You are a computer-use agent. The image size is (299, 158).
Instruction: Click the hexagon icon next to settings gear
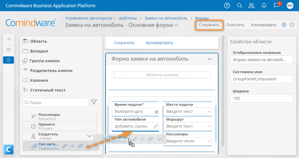tap(292, 25)
